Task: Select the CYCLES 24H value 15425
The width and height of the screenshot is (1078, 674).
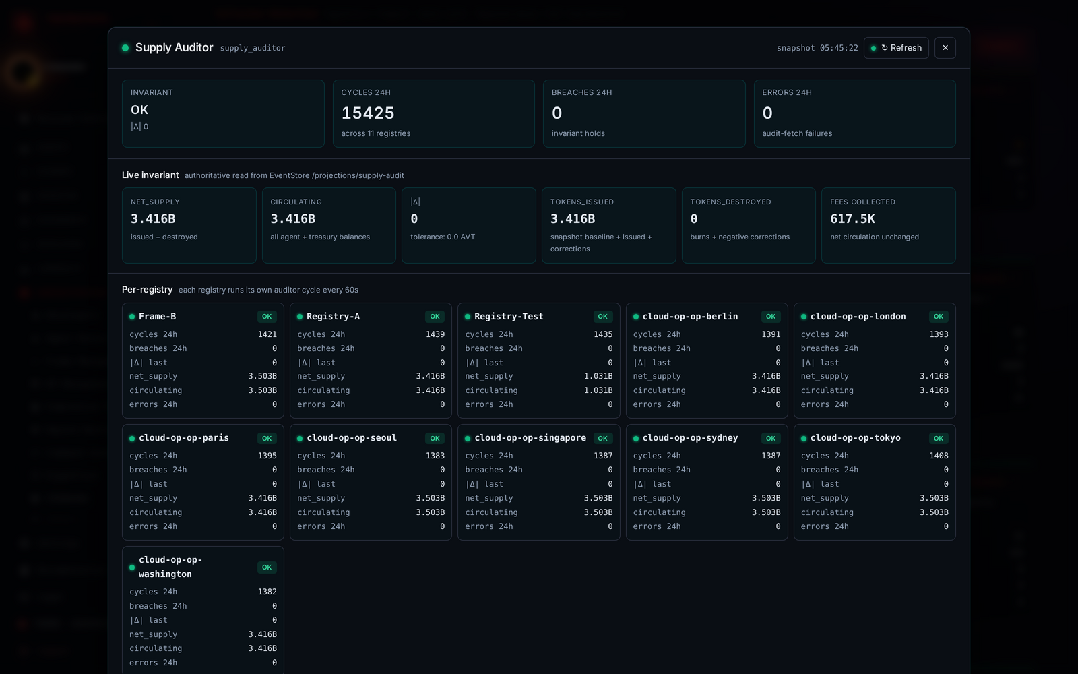Action: point(368,113)
